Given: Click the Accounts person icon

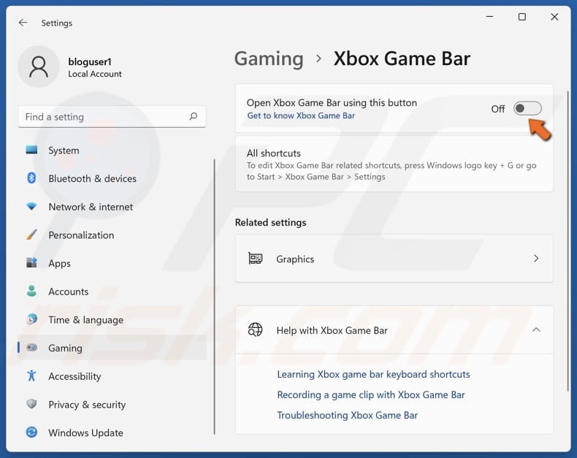Looking at the screenshot, I should pyautogui.click(x=31, y=291).
